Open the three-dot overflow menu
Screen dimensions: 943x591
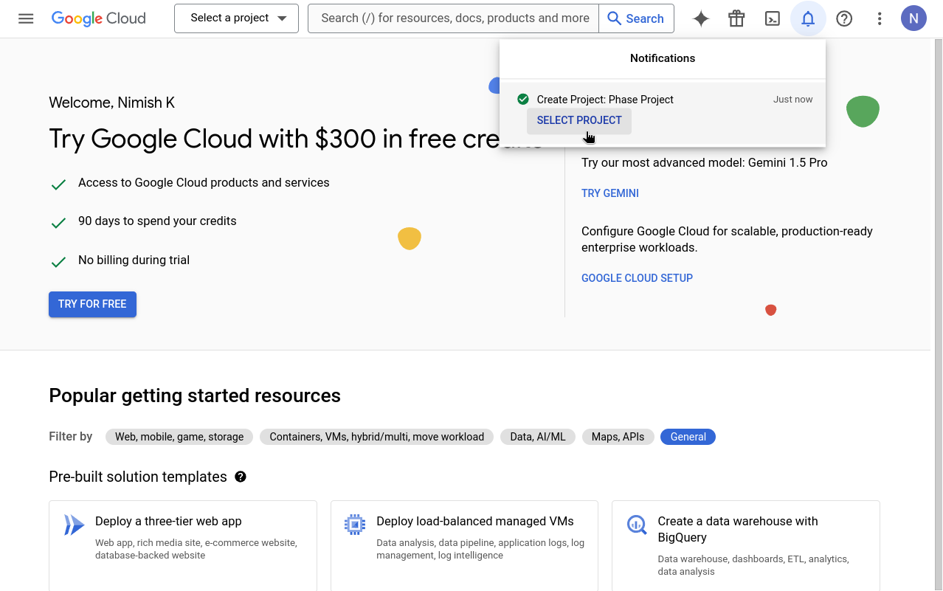pyautogui.click(x=880, y=18)
